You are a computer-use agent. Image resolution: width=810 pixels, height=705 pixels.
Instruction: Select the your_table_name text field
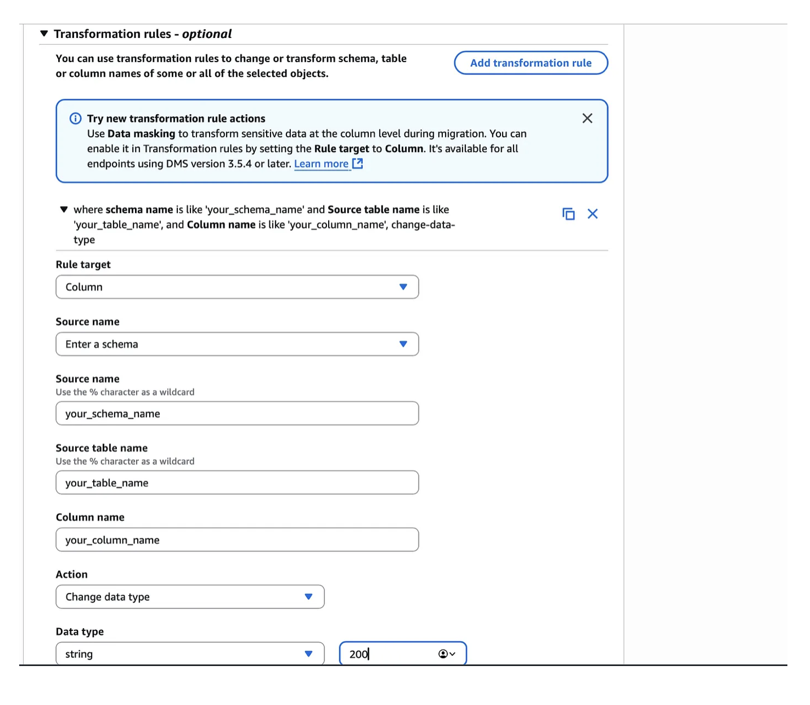pyautogui.click(x=237, y=482)
